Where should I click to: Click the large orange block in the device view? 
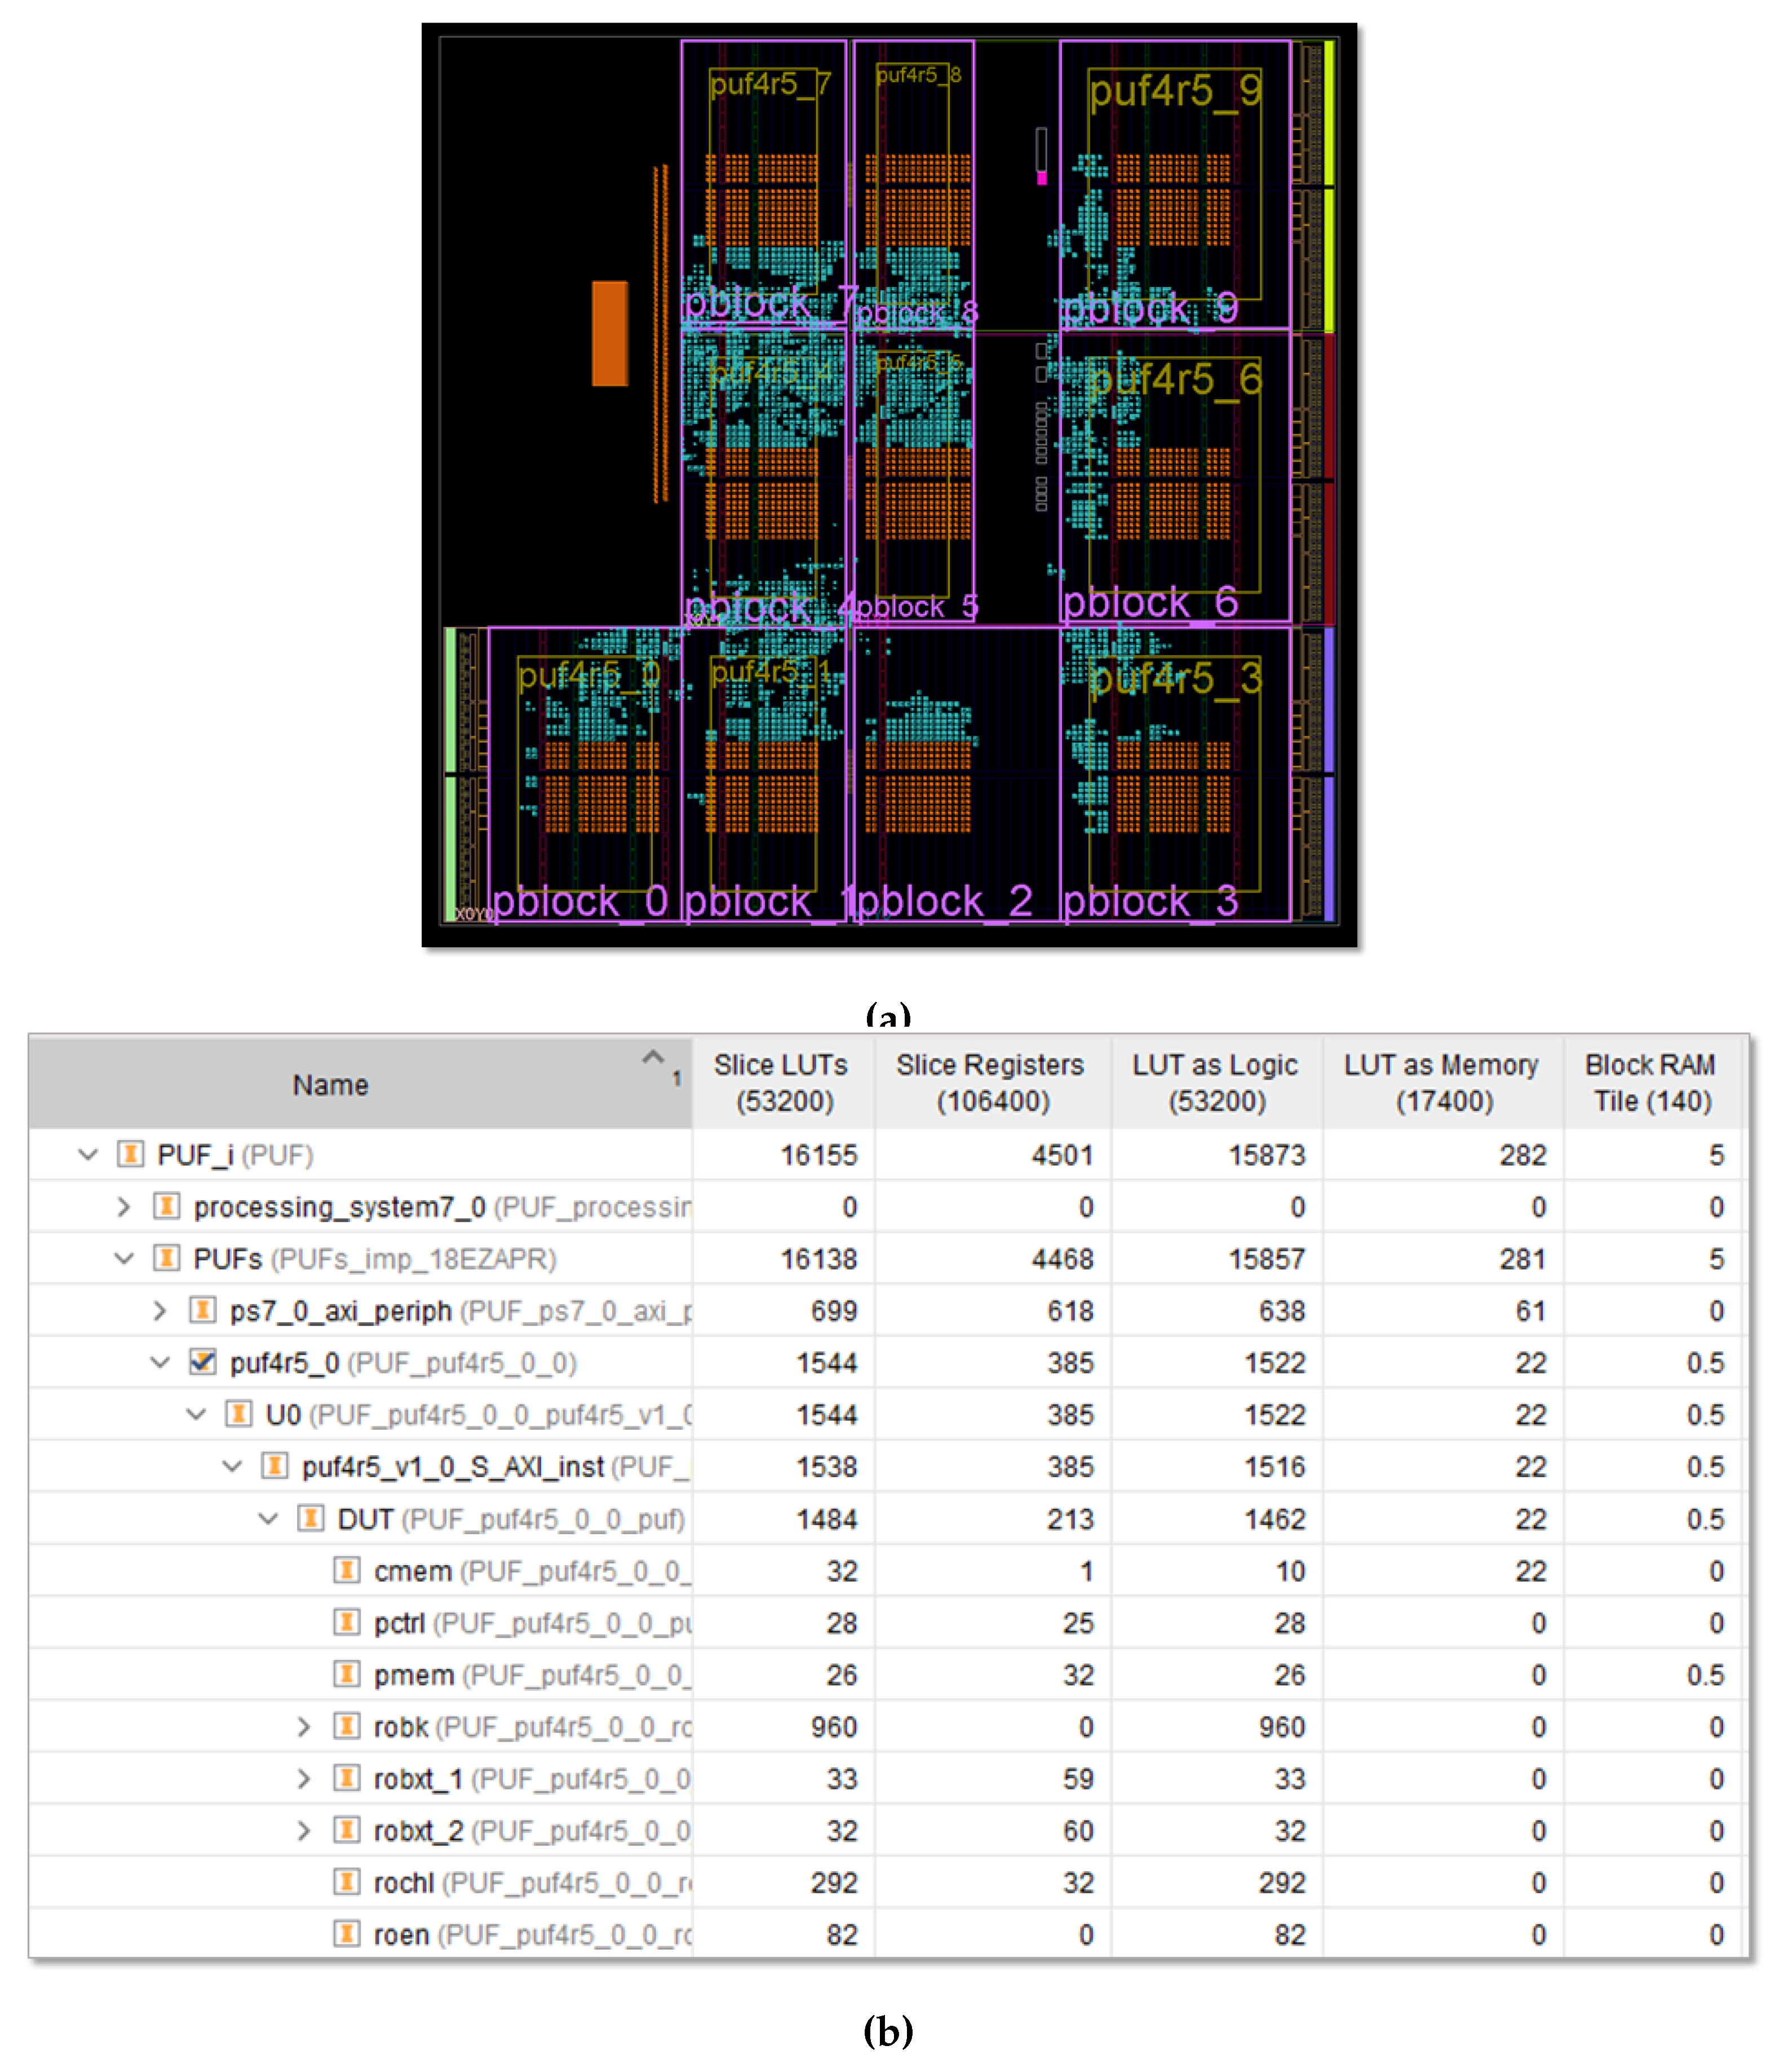click(x=609, y=333)
